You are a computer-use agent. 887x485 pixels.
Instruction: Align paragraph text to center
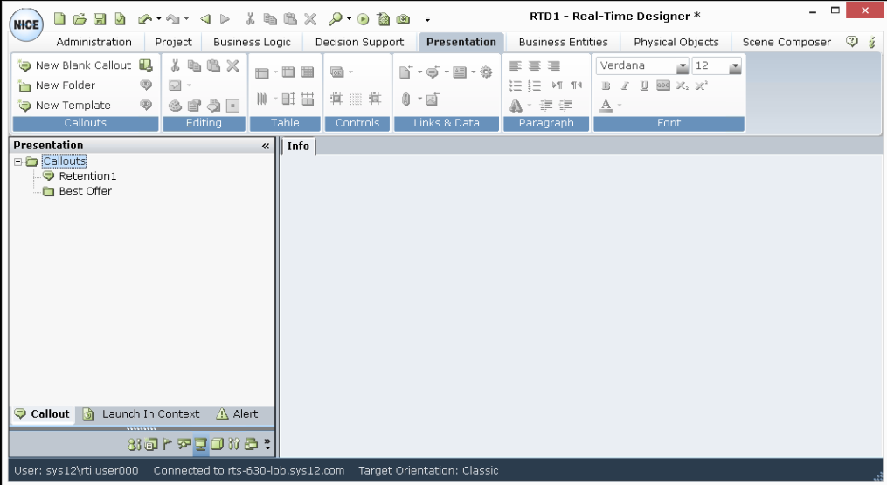535,66
